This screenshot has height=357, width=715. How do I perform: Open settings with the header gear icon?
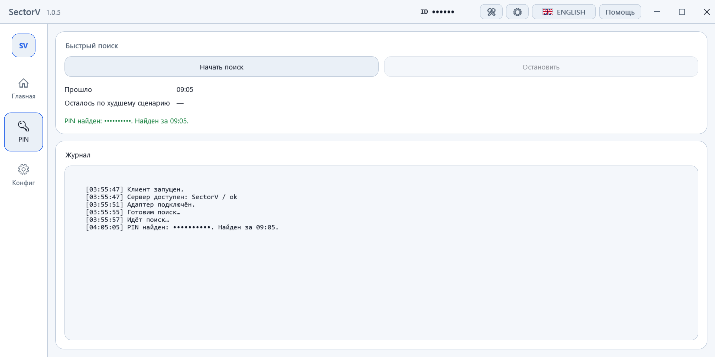tap(517, 12)
